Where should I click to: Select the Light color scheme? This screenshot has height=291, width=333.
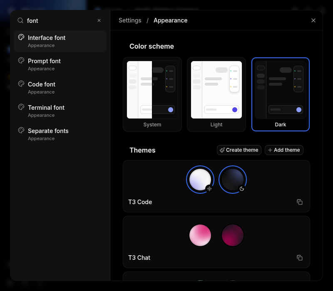click(216, 94)
